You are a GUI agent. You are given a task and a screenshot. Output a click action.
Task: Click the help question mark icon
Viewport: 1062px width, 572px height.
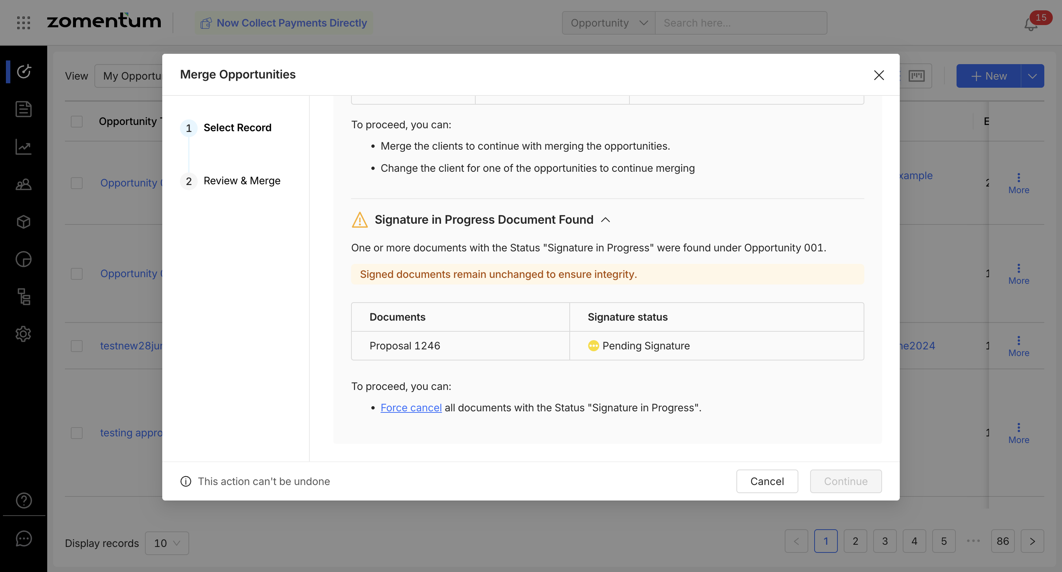(24, 500)
